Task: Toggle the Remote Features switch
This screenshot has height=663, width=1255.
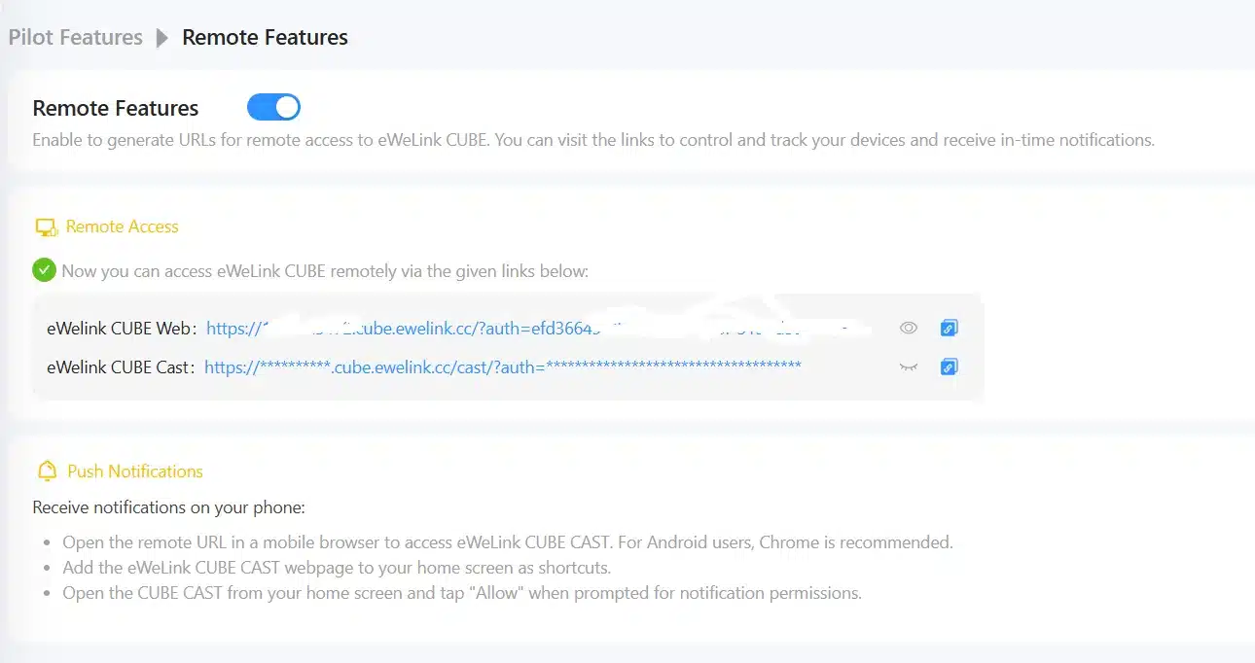Action: [x=273, y=107]
